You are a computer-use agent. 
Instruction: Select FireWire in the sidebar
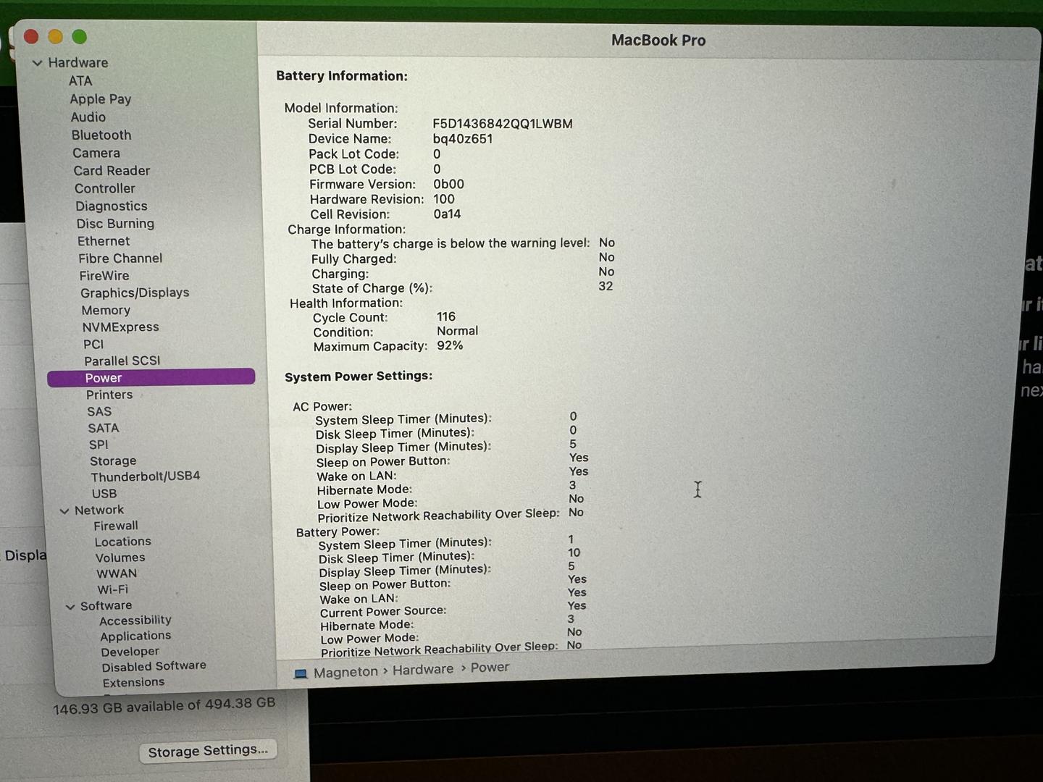coord(104,276)
